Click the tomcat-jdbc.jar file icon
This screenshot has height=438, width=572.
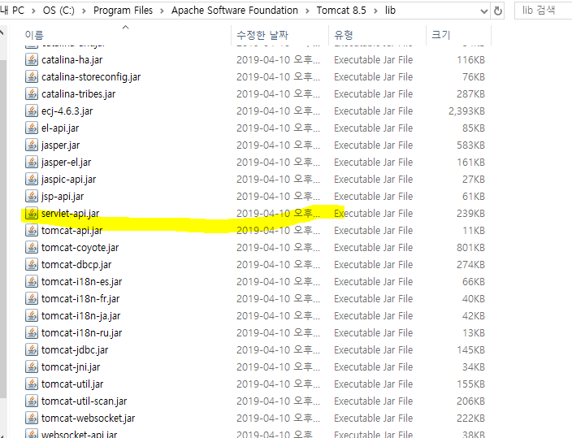32,349
